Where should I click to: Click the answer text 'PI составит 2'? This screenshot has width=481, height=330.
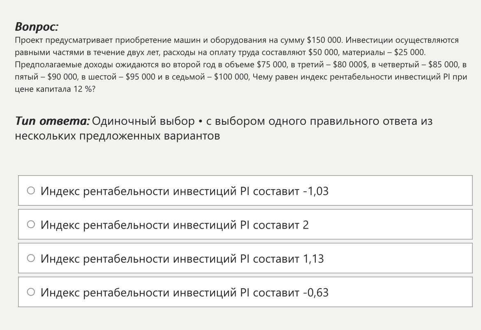click(x=274, y=225)
